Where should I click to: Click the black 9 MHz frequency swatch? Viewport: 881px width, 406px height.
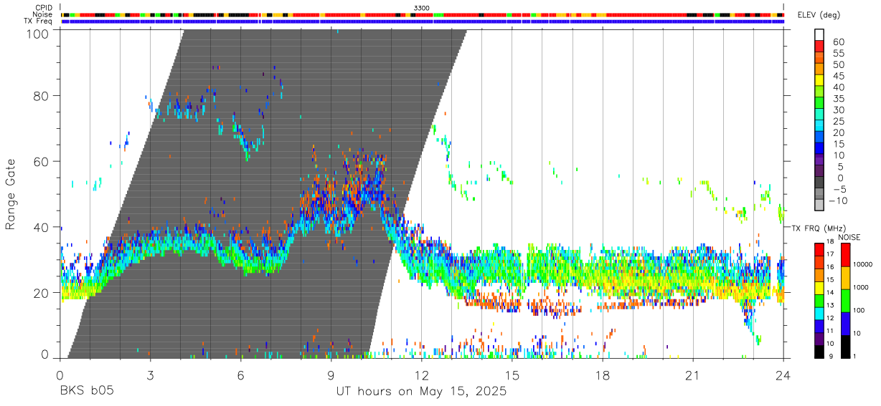[819, 352]
